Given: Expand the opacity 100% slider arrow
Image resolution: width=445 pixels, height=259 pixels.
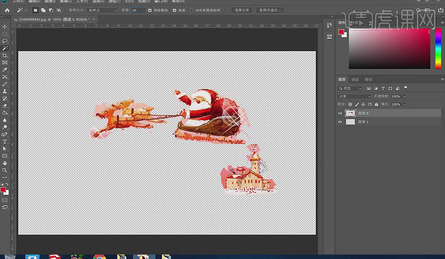Looking at the screenshot, I should 405,97.
